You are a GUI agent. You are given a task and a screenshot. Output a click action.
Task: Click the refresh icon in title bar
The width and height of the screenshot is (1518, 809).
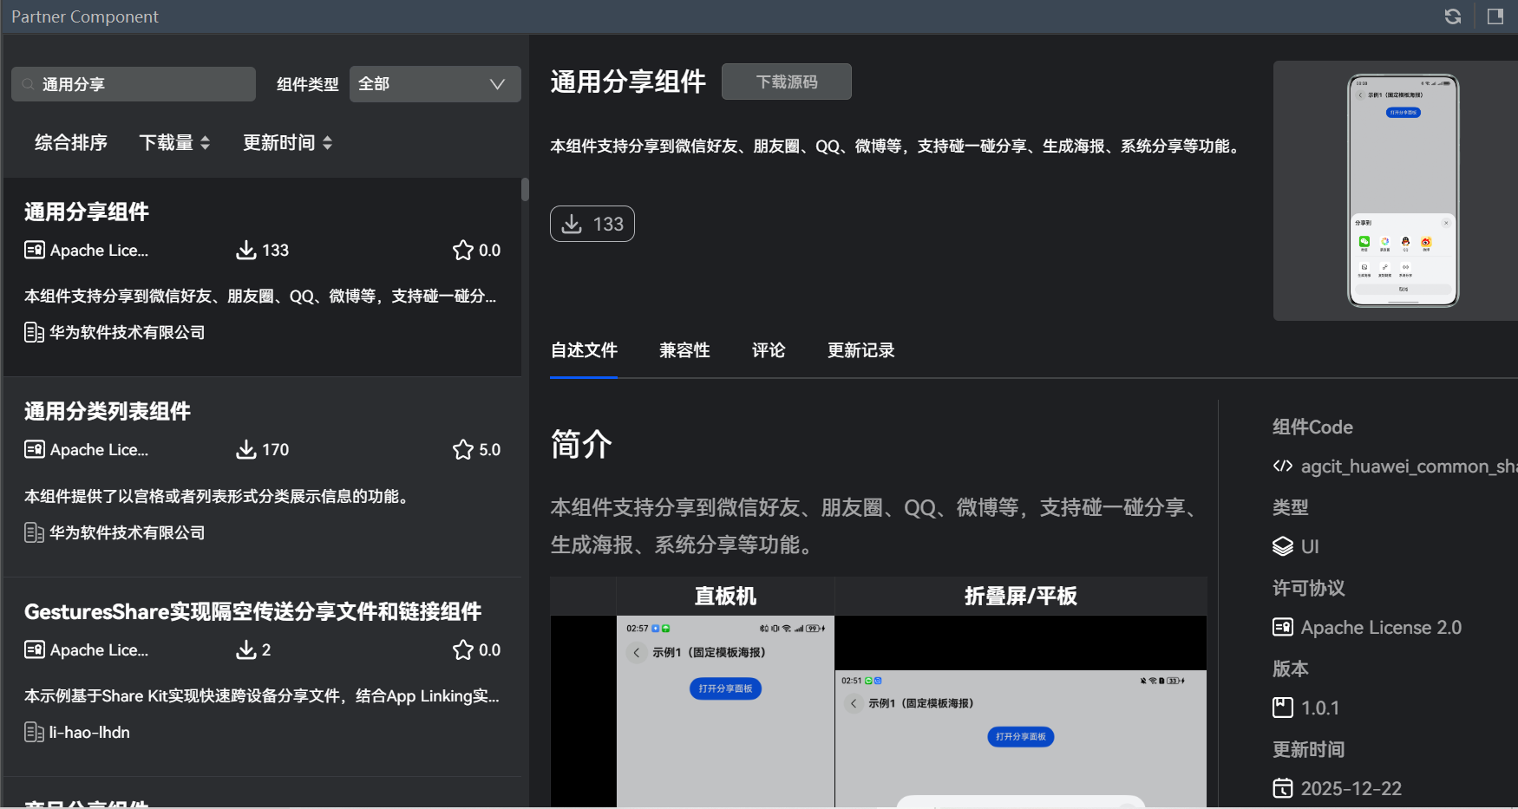pos(1452,16)
